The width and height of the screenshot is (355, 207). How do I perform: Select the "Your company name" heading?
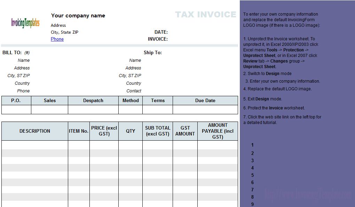point(78,16)
